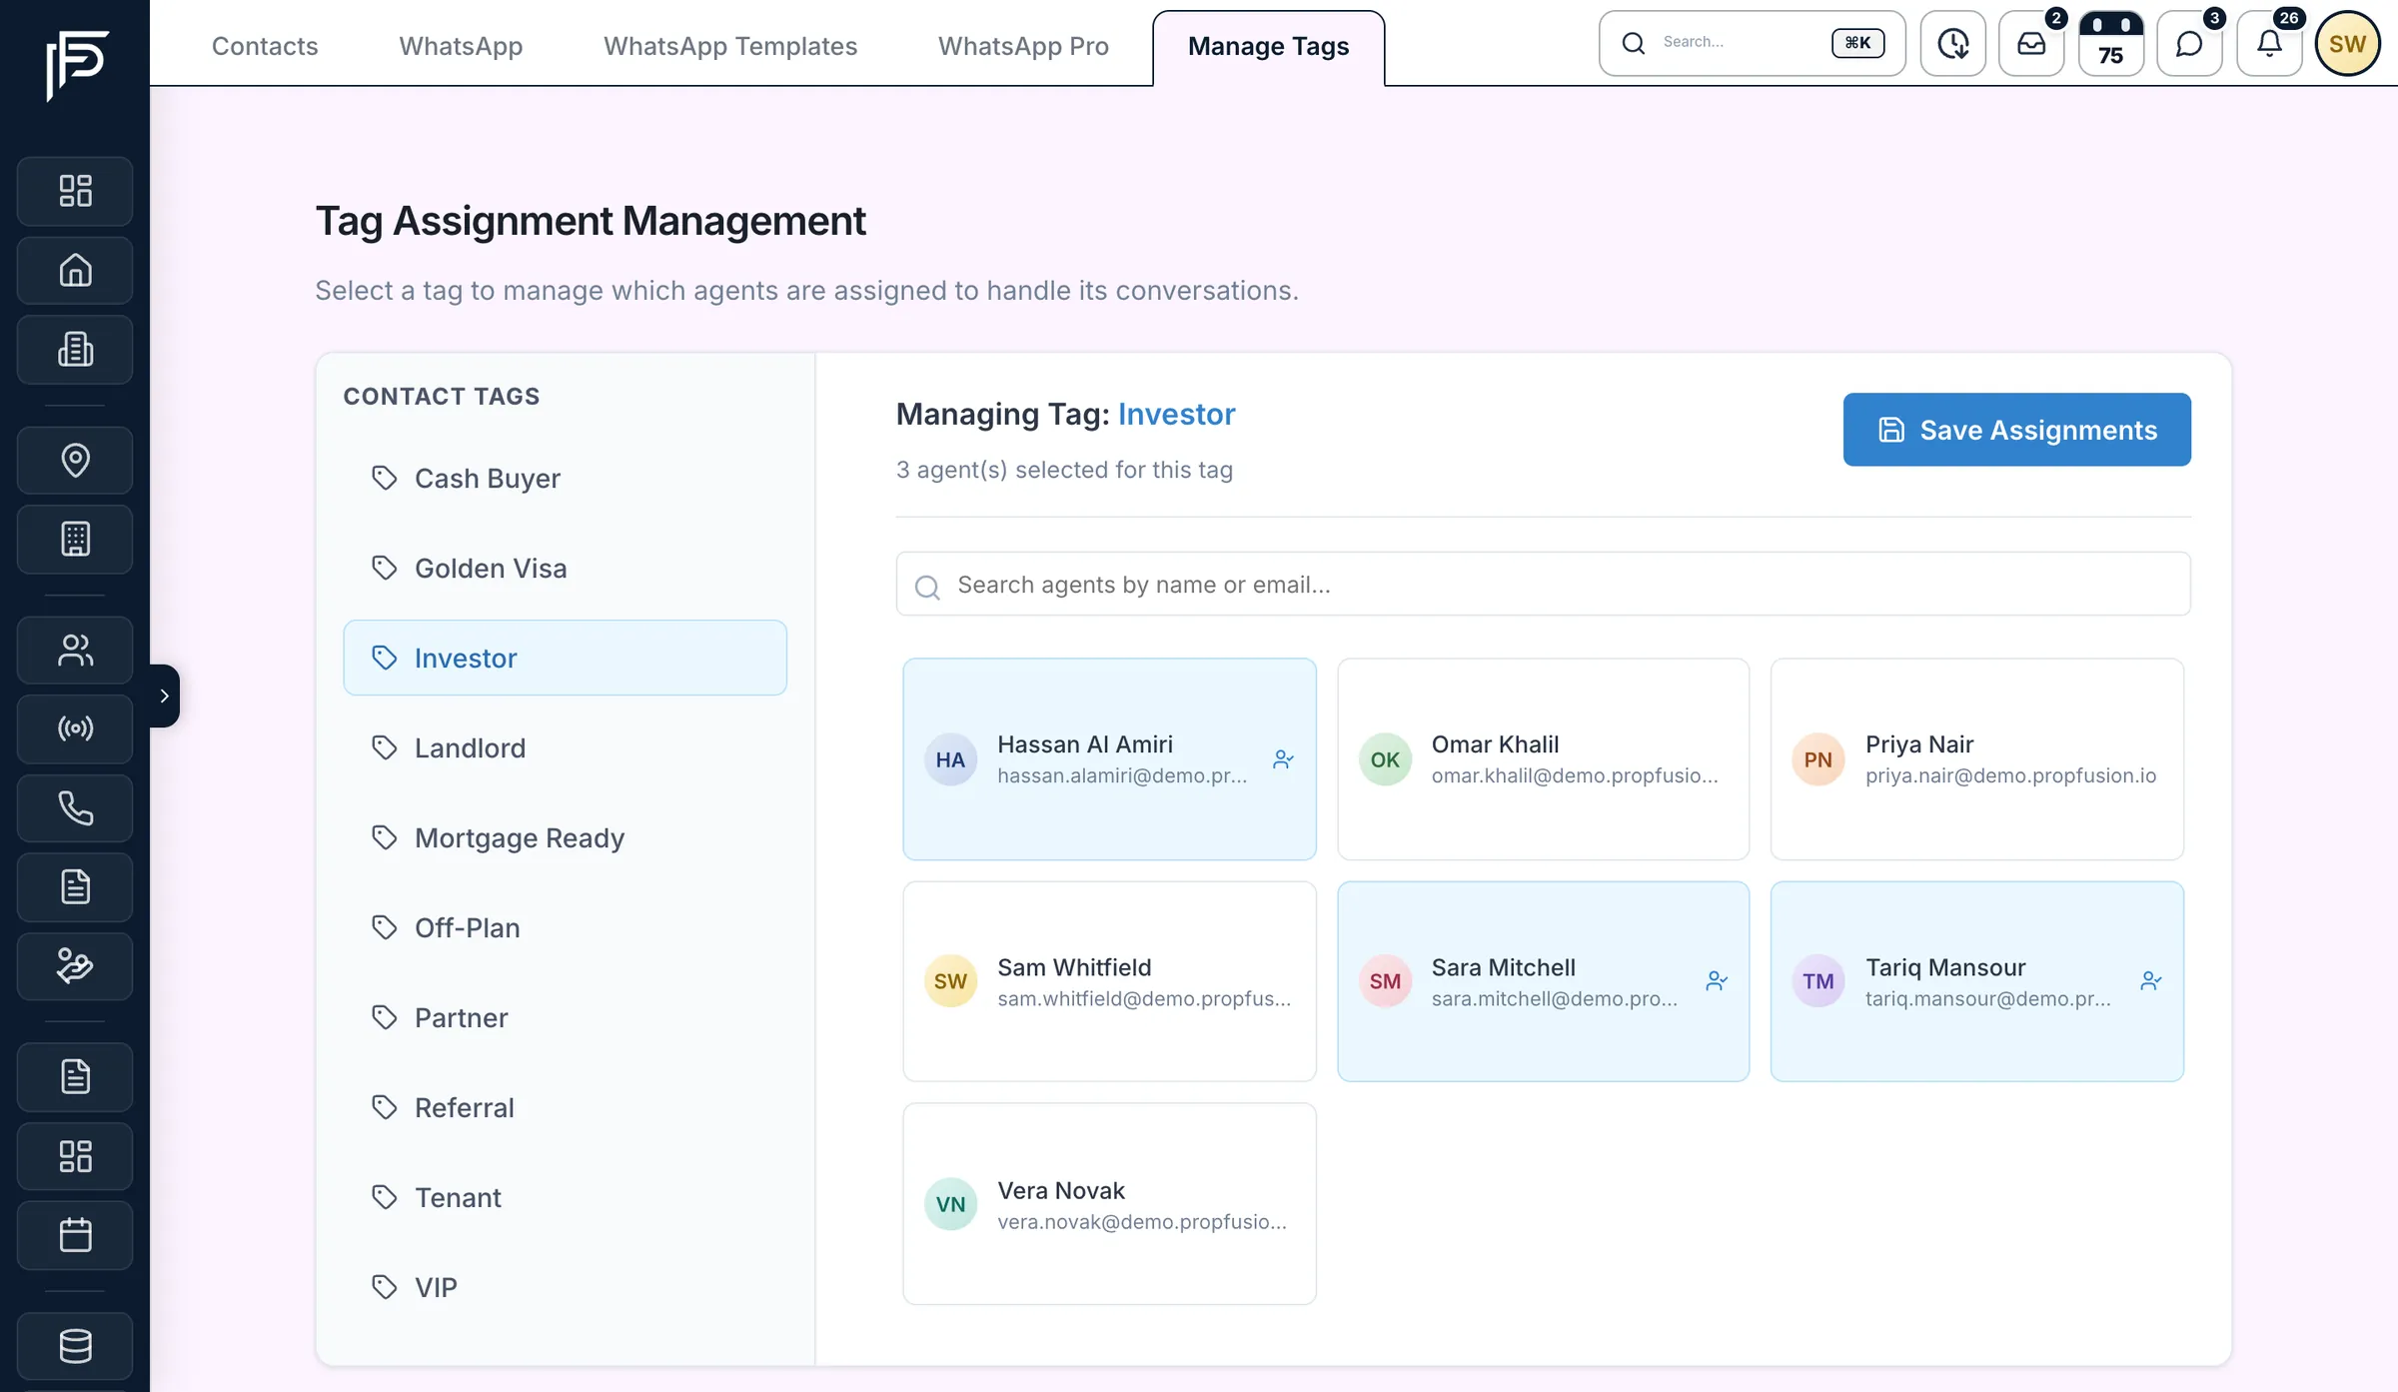Select the Tenant tag
The width and height of the screenshot is (2398, 1392).
[x=565, y=1197]
